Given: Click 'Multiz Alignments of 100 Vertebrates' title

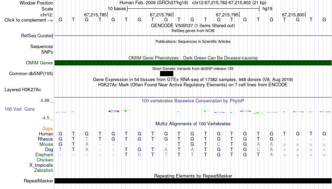Looking at the screenshot, I should tap(193, 124).
